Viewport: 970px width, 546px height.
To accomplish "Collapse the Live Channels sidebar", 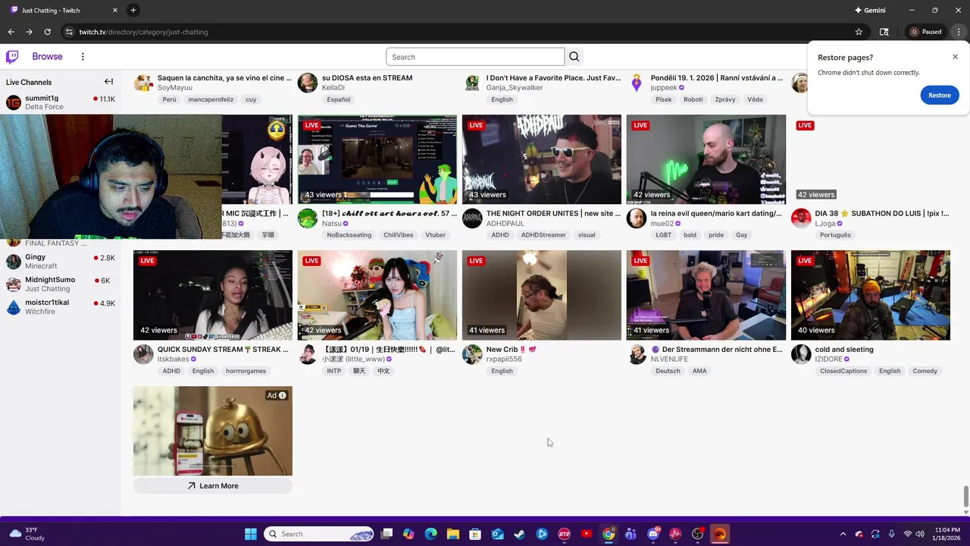I will click(x=108, y=82).
